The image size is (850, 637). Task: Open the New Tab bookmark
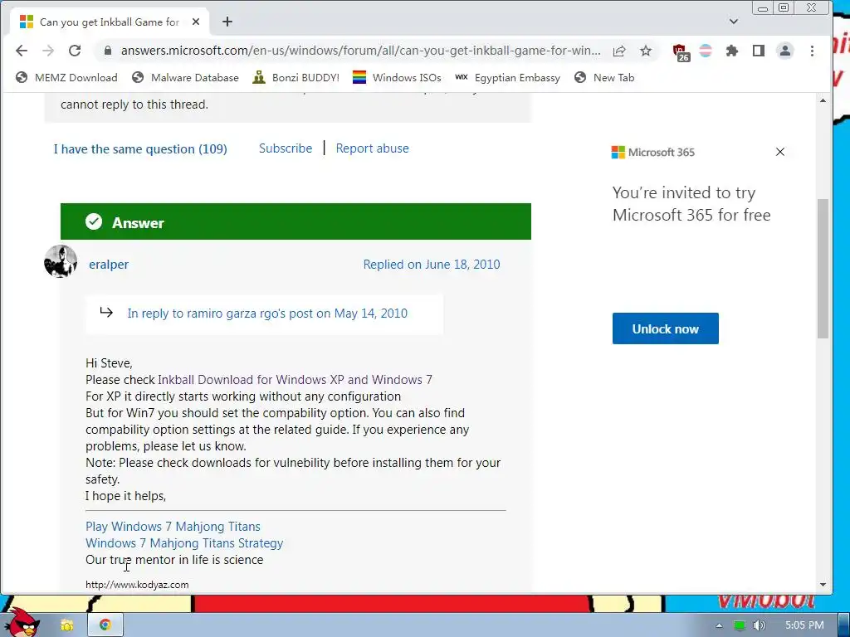coord(604,77)
